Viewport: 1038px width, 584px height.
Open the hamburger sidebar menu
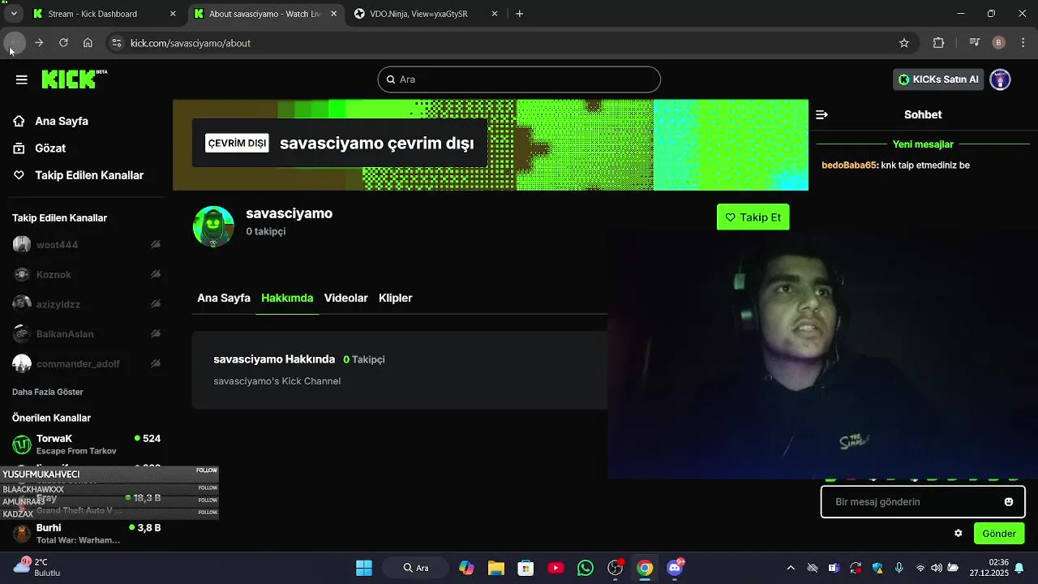tap(22, 79)
